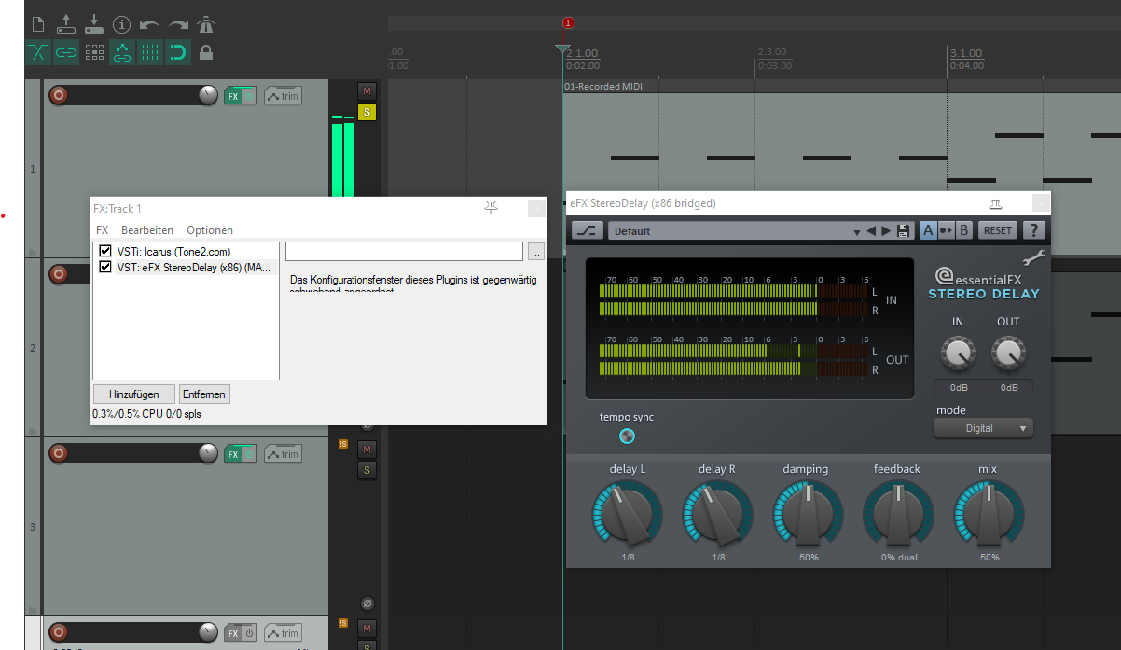Select VSTi: Icarus (Tone2.com) in FX list
This screenshot has width=1121, height=650.
point(173,252)
